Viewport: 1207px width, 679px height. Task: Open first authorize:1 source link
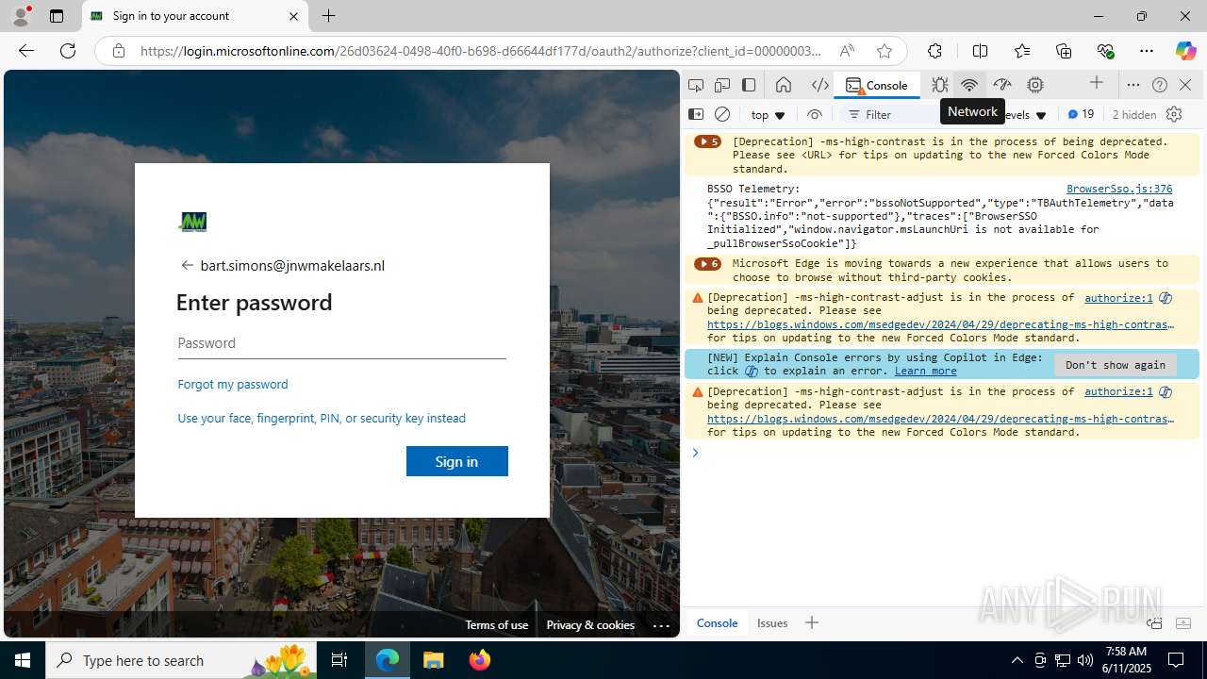tap(1118, 297)
